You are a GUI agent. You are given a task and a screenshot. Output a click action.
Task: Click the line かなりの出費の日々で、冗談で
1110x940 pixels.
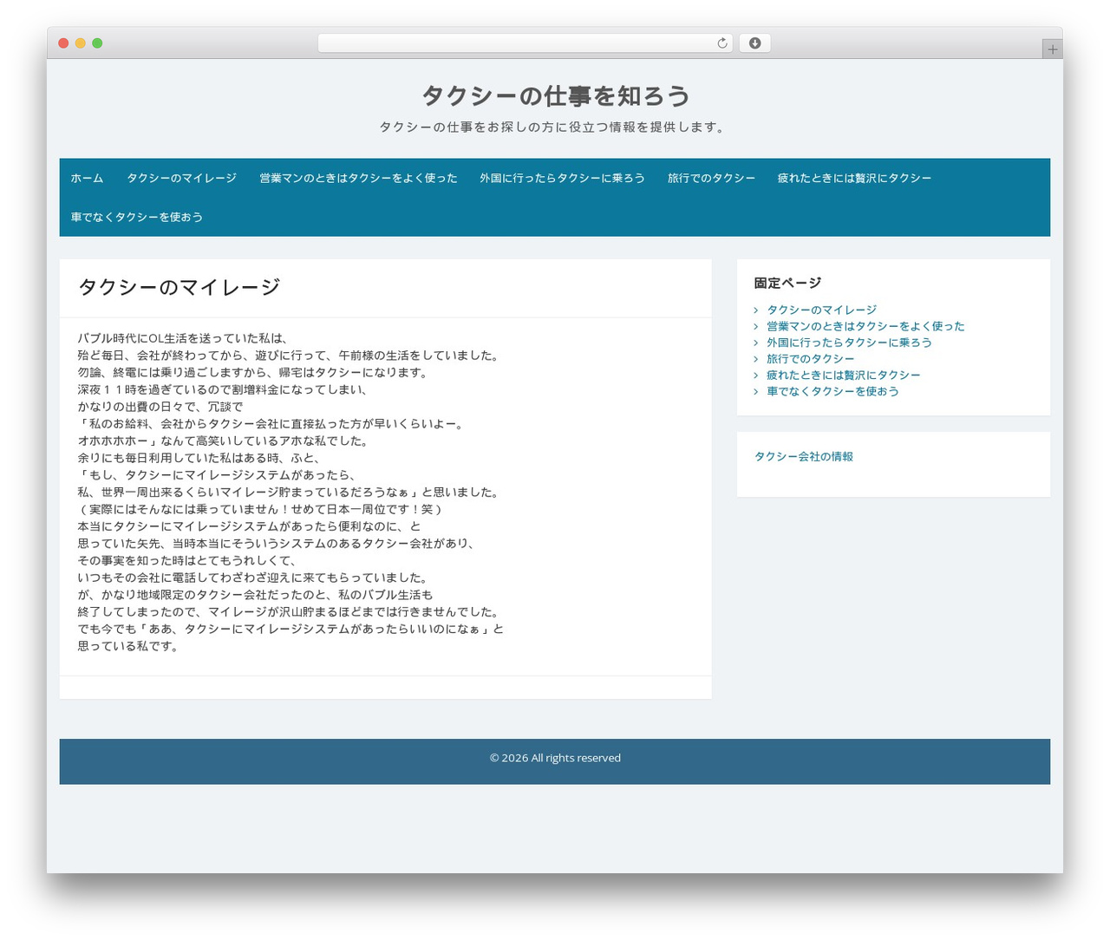pyautogui.click(x=160, y=407)
